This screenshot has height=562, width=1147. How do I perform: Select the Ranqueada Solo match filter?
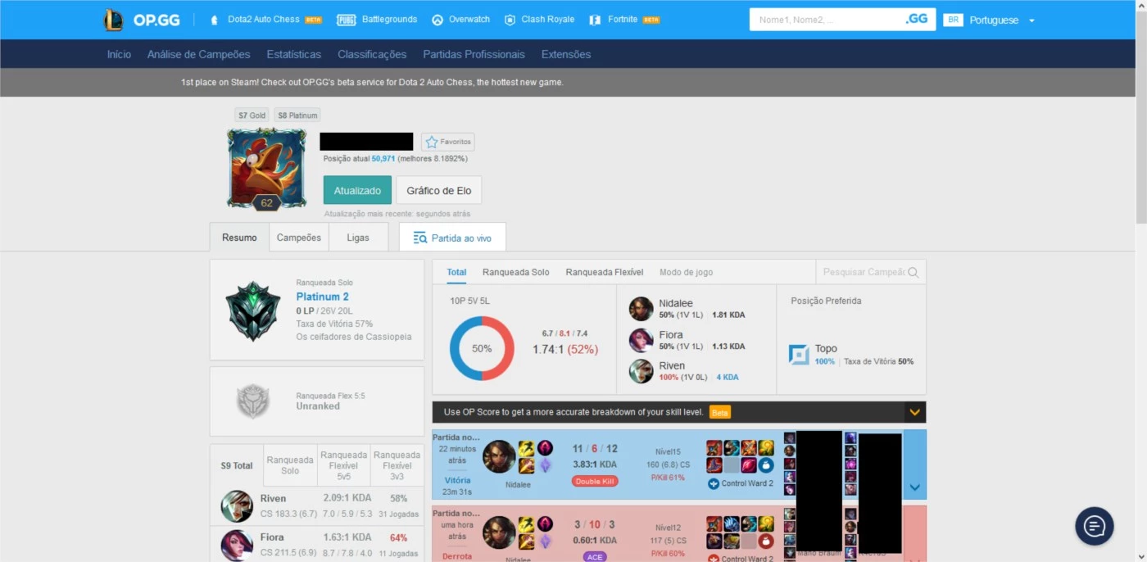click(516, 272)
